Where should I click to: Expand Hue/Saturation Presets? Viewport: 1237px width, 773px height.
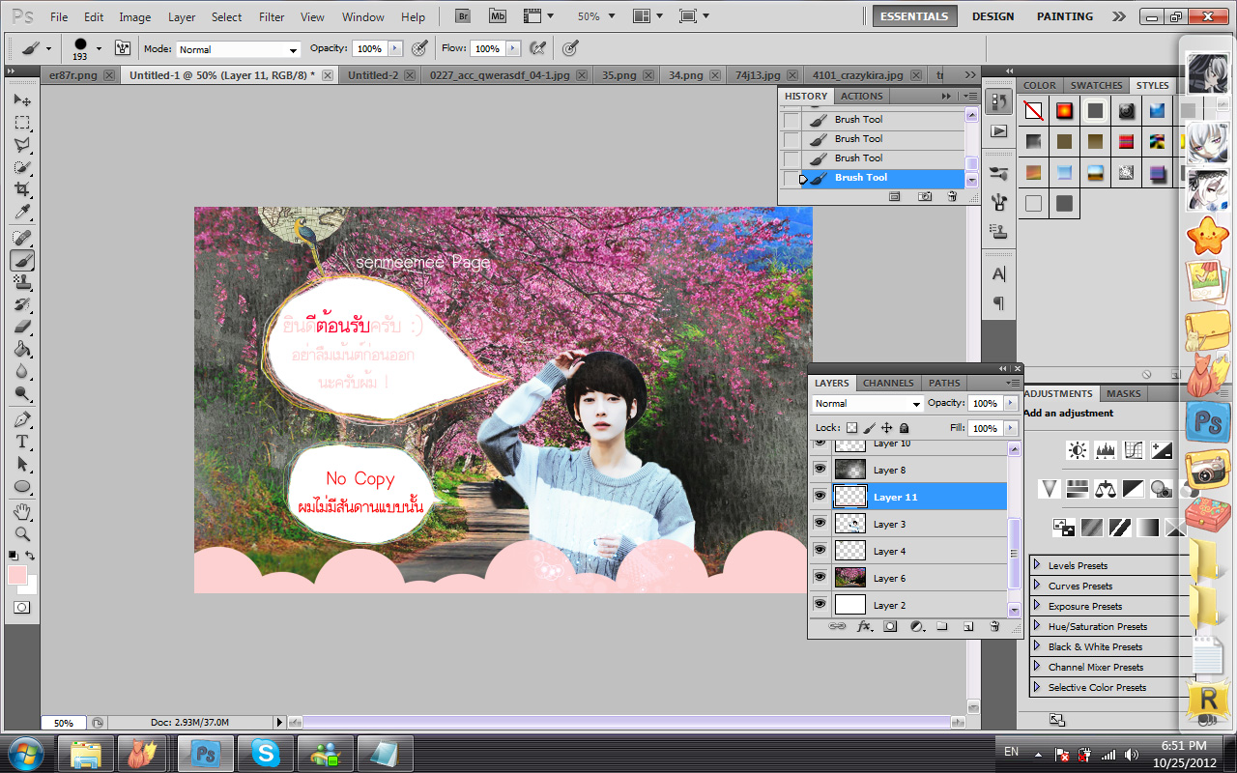(x=1036, y=626)
